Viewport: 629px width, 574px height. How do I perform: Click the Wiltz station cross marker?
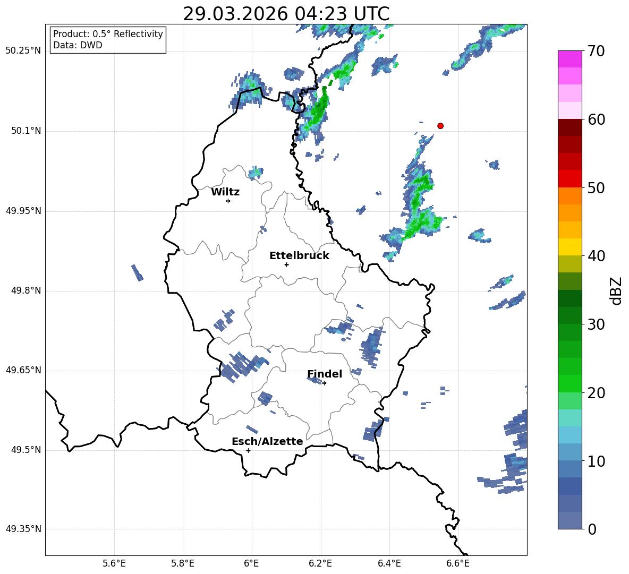click(228, 201)
